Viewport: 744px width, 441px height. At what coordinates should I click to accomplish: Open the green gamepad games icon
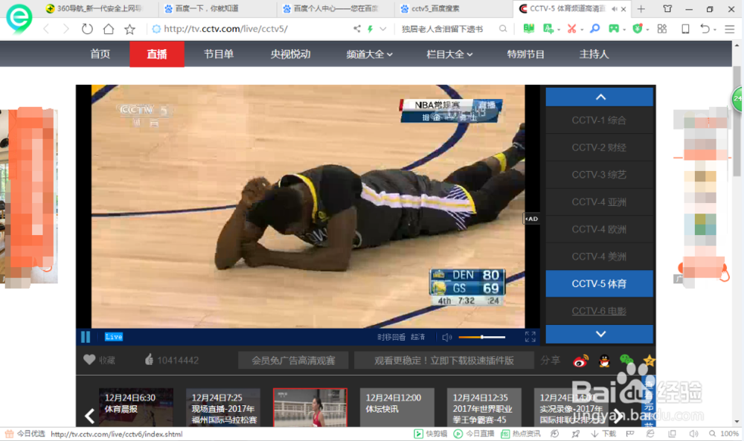[x=614, y=29]
